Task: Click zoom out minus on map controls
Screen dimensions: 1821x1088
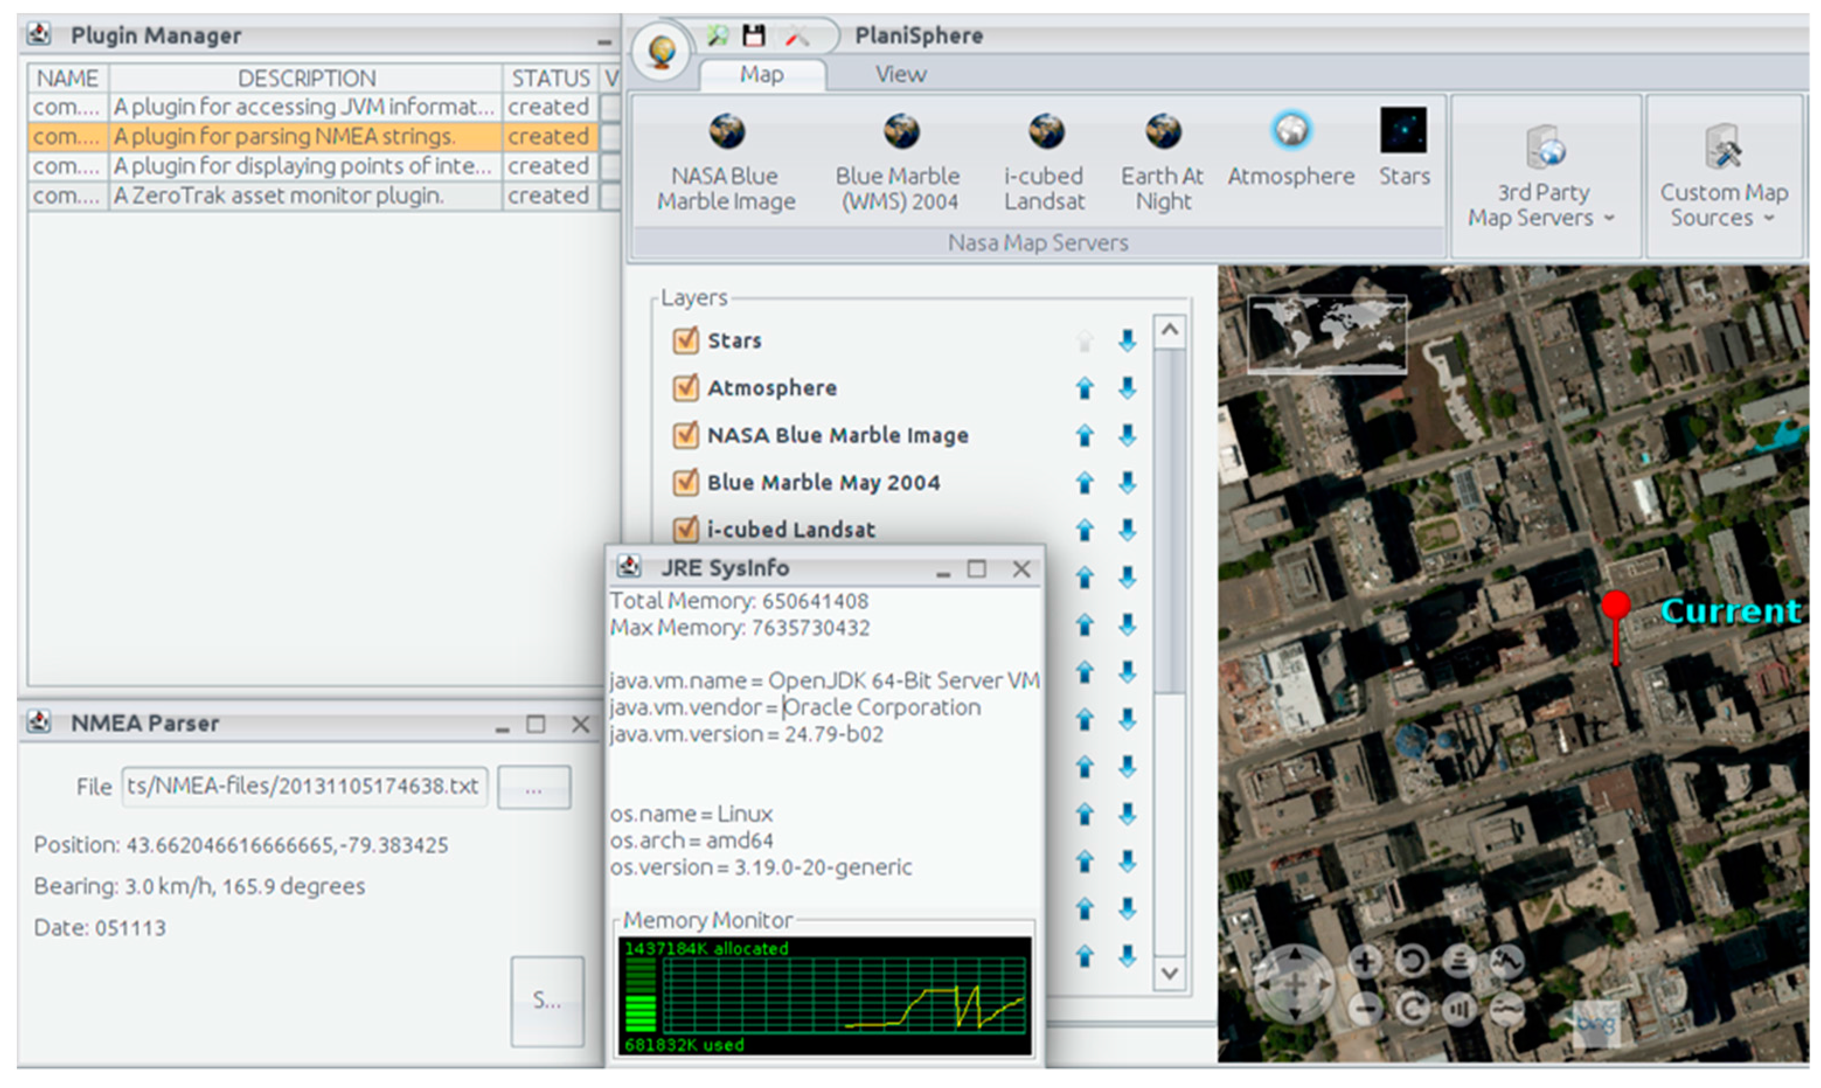Action: point(1365,1010)
